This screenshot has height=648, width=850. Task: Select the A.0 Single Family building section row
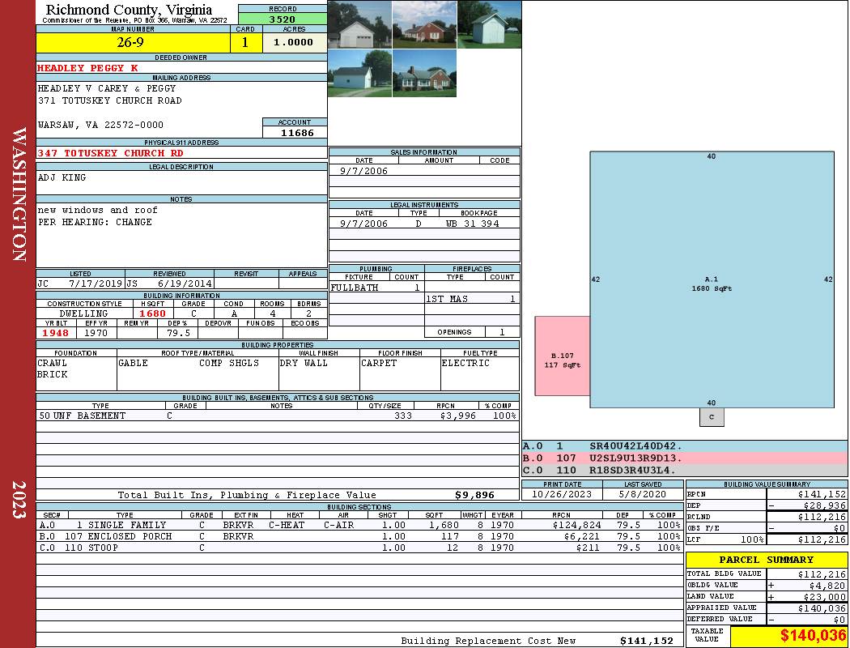point(359,525)
